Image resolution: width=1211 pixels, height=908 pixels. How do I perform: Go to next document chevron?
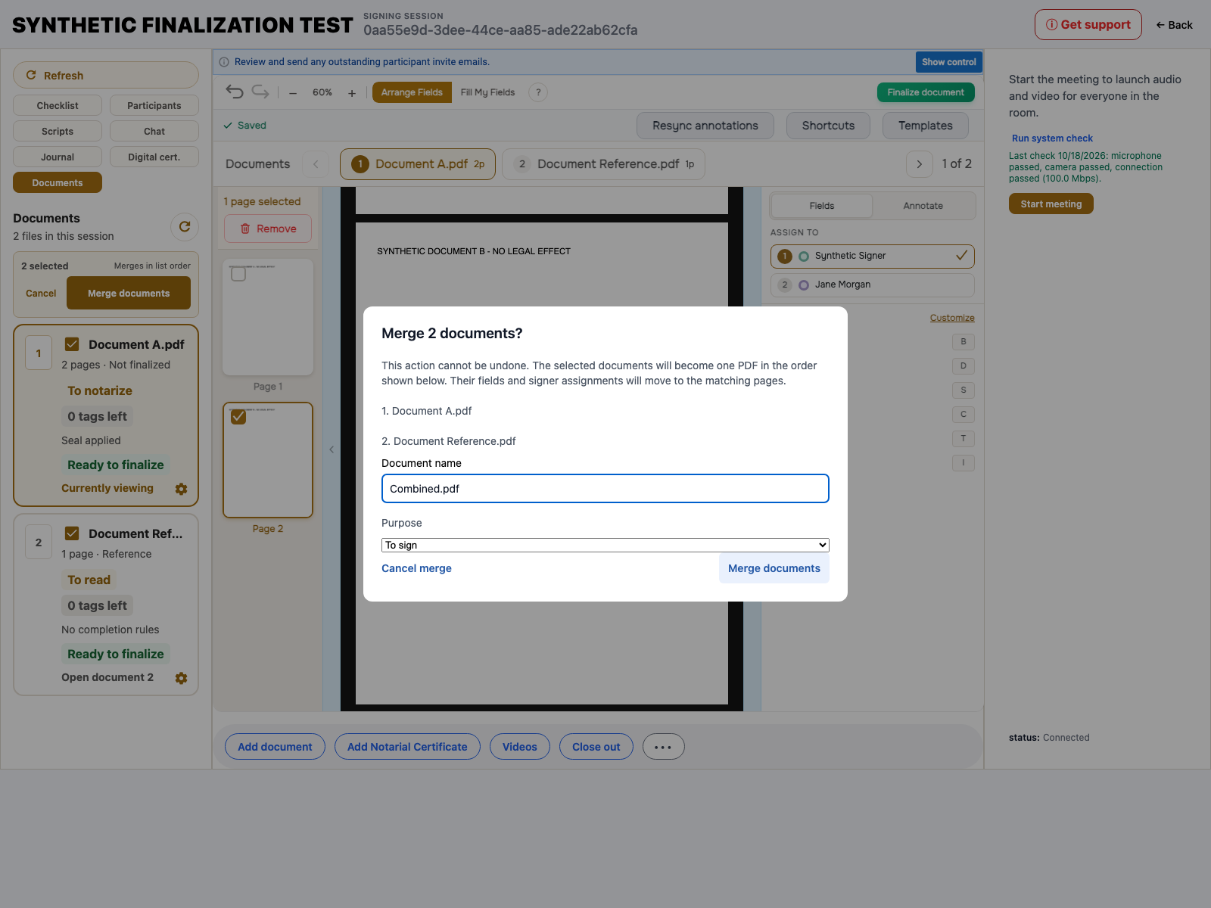[920, 164]
